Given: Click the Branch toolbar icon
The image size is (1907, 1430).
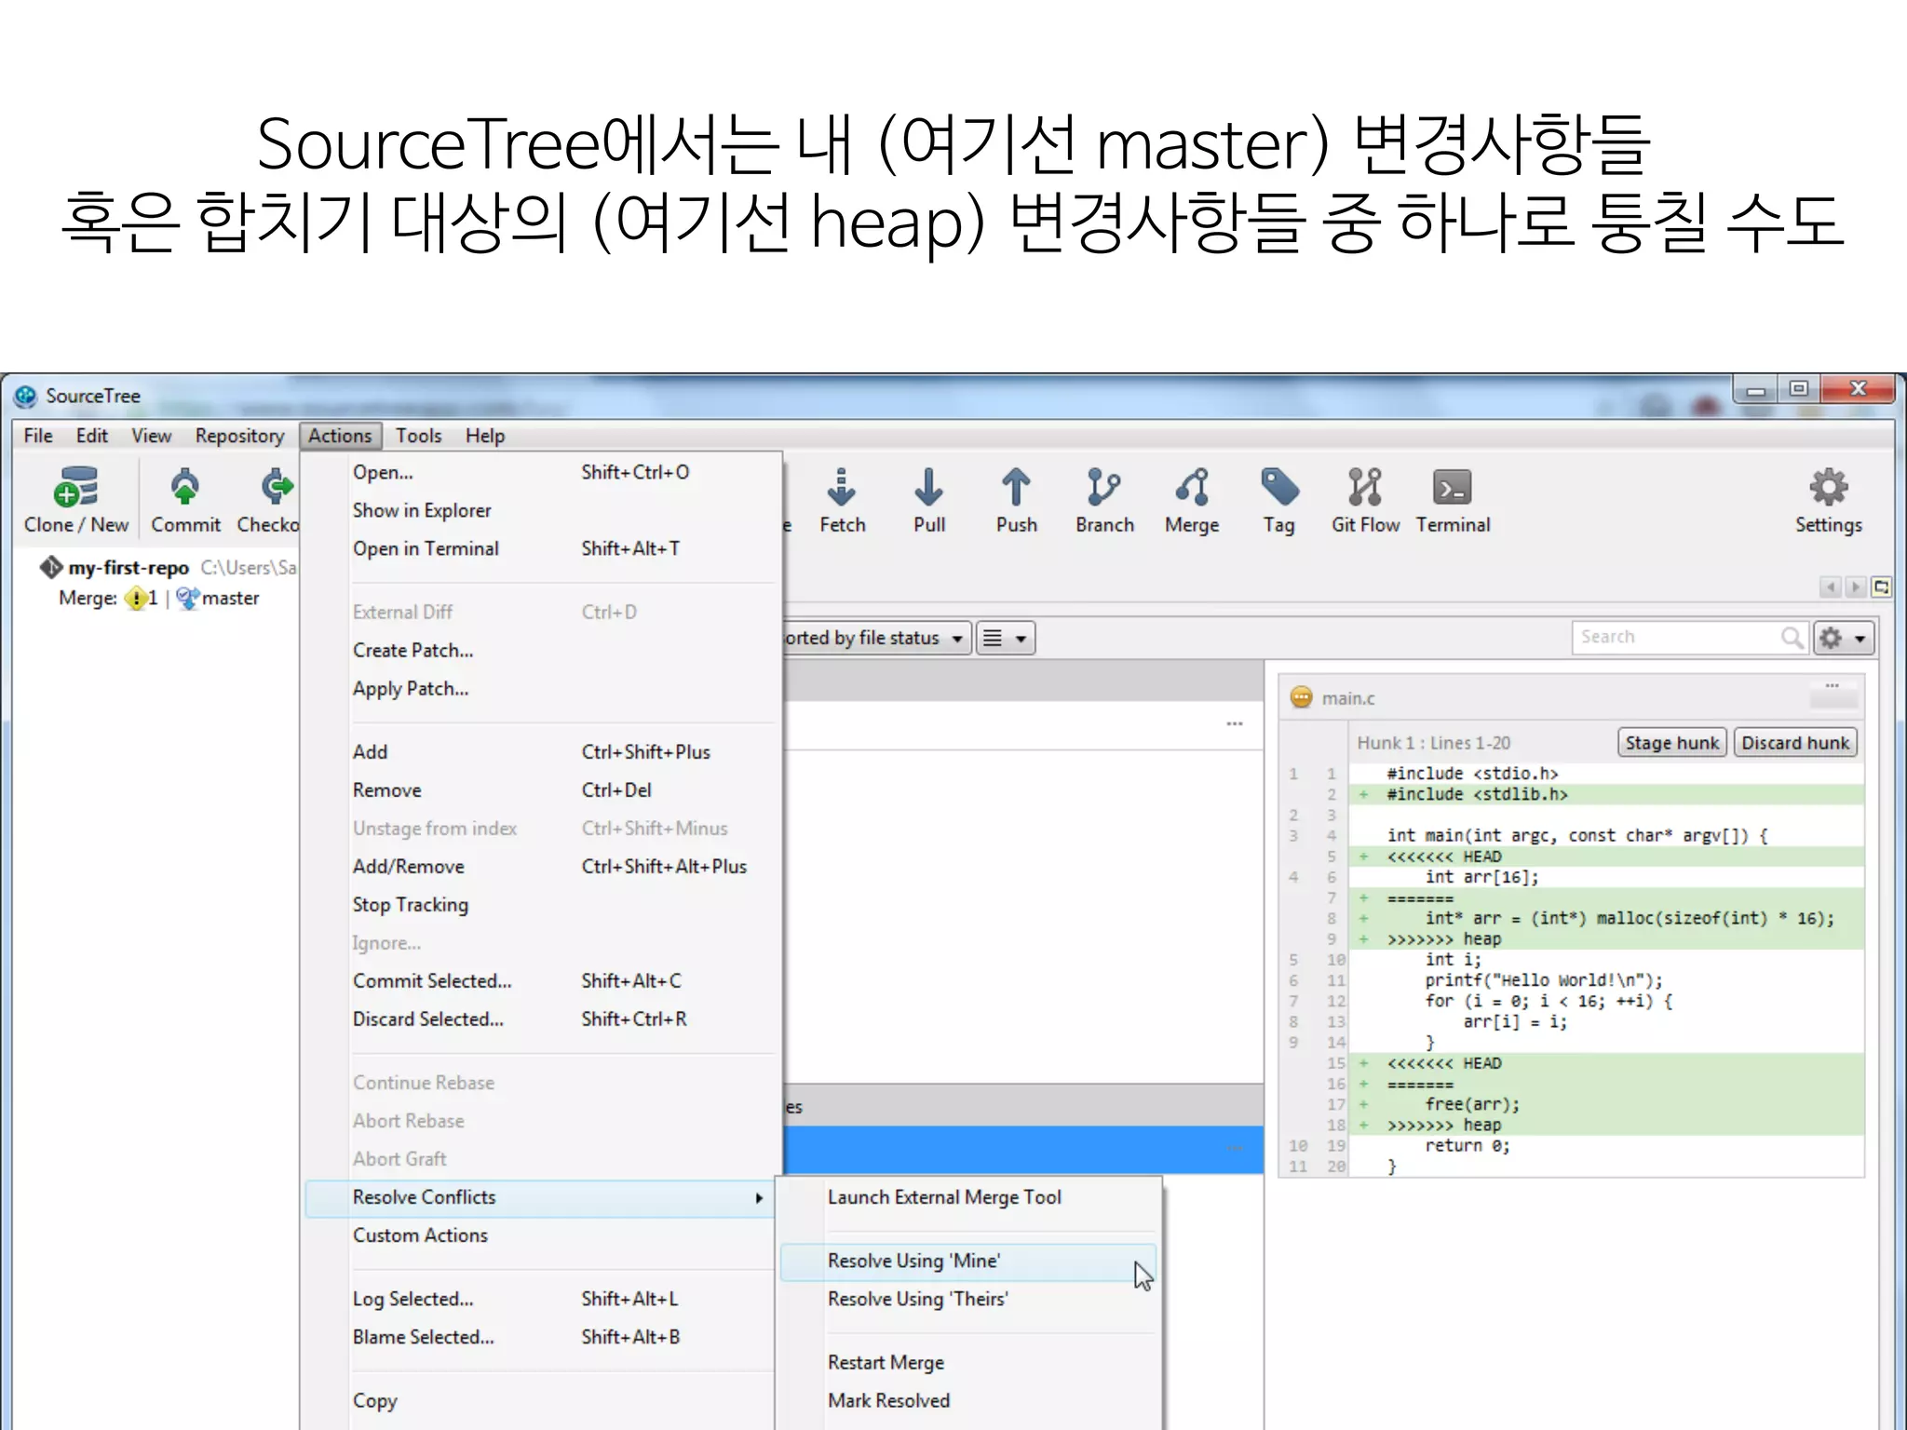Looking at the screenshot, I should [x=1103, y=487].
